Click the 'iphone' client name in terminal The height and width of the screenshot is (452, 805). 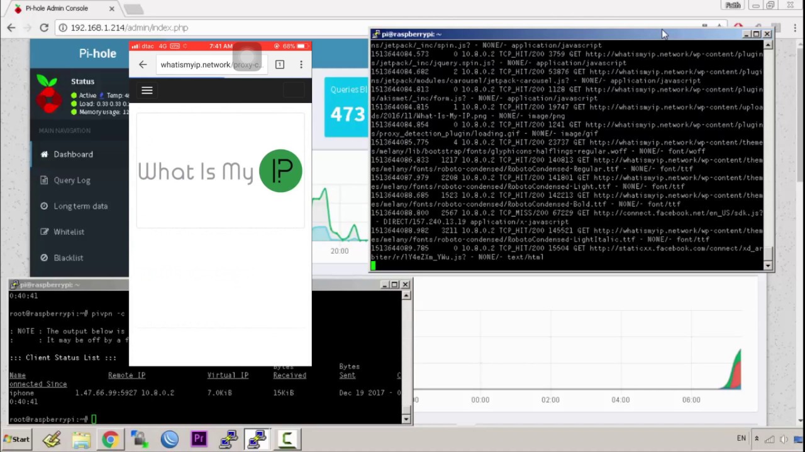tap(22, 393)
